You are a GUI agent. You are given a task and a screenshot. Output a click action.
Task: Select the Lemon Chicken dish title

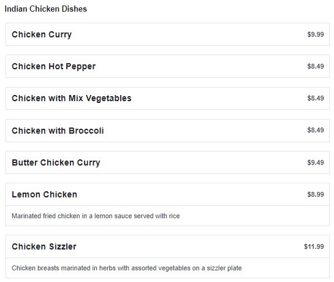tap(44, 194)
